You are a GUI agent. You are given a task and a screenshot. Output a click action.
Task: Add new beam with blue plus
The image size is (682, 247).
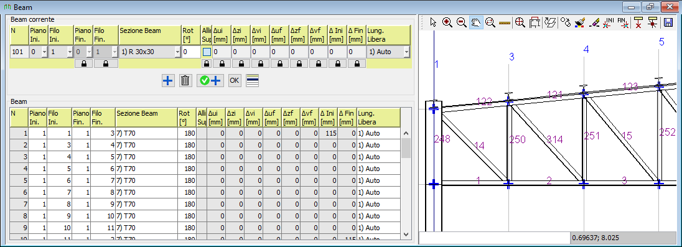168,80
